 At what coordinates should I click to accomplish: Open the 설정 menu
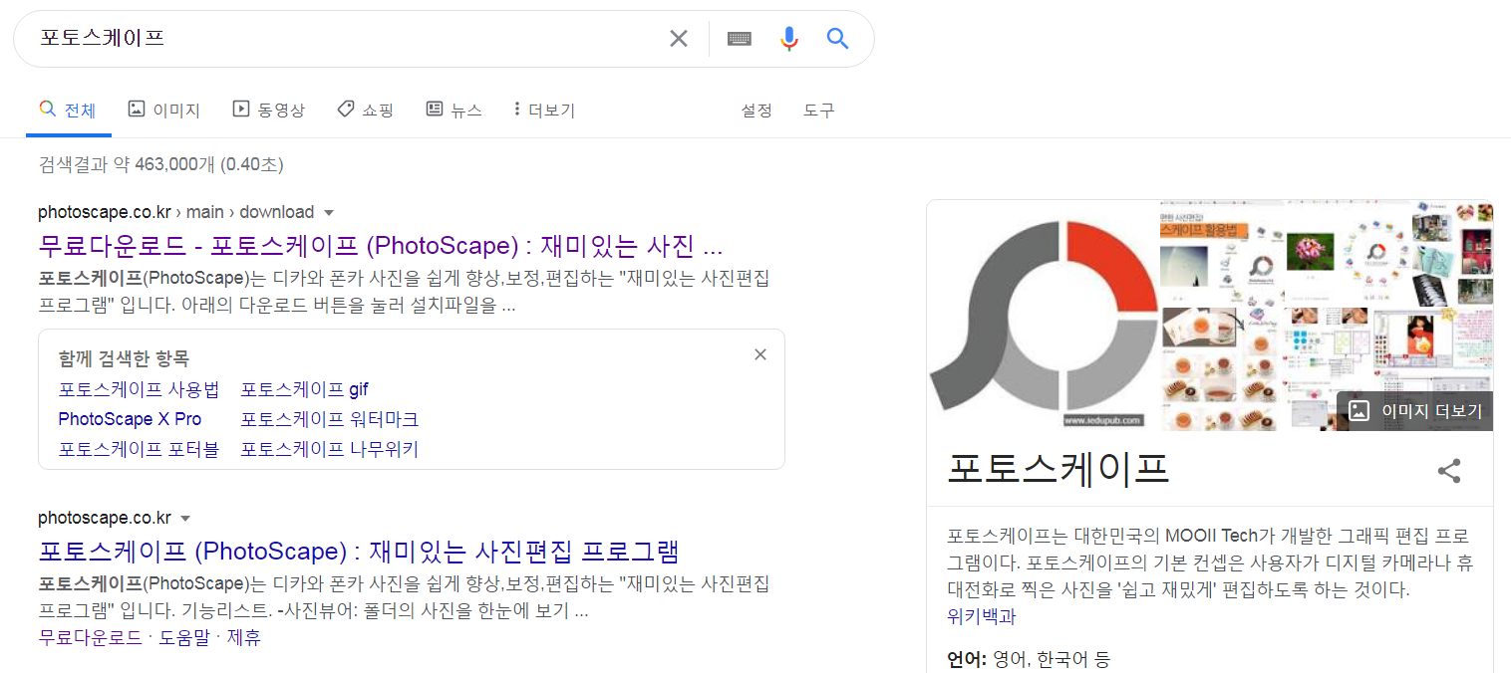point(756,110)
